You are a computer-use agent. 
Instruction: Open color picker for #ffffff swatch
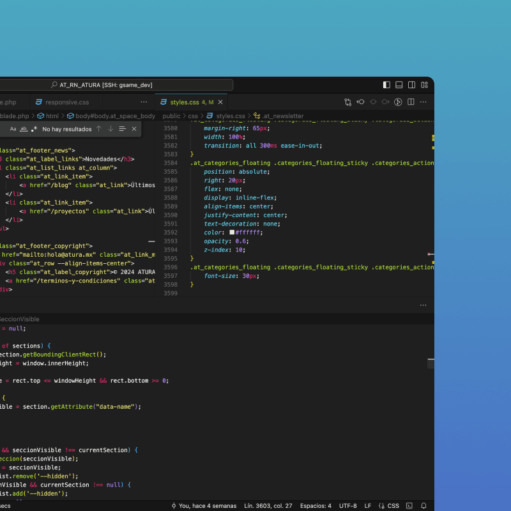tap(232, 233)
